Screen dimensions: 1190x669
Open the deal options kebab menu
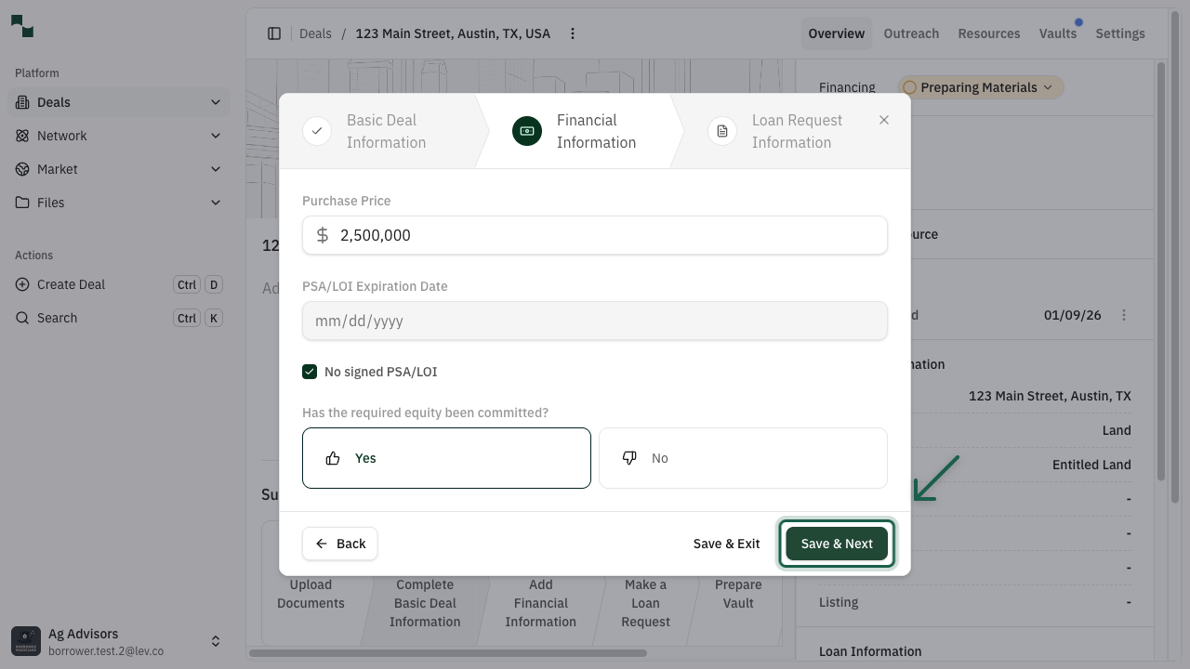point(573,33)
